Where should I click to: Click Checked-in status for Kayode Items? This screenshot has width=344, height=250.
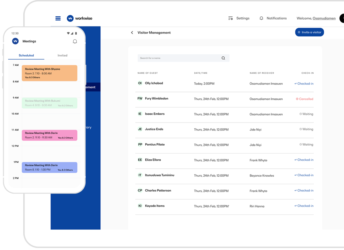pyautogui.click(x=304, y=206)
